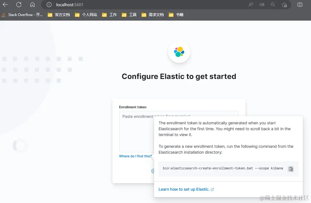Reload the page with the refresh icon

point(19,5)
